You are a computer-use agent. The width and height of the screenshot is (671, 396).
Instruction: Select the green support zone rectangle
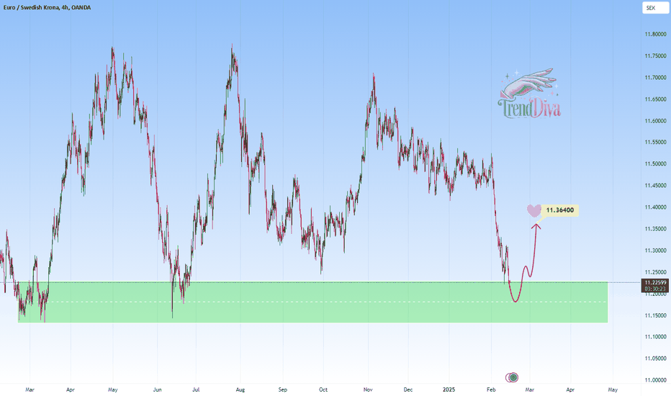[x=312, y=302]
